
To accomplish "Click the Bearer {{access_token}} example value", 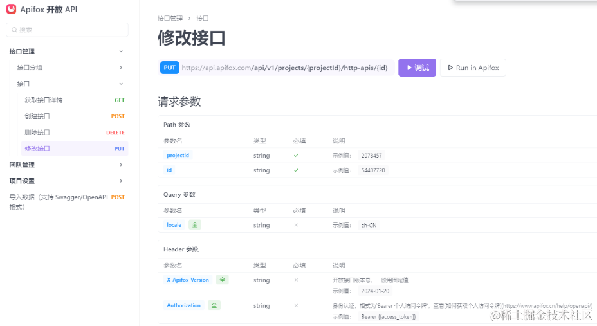I will click(x=389, y=316).
